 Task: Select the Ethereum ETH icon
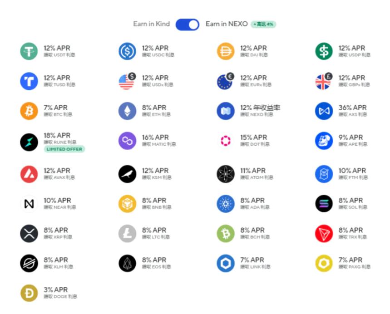click(127, 111)
